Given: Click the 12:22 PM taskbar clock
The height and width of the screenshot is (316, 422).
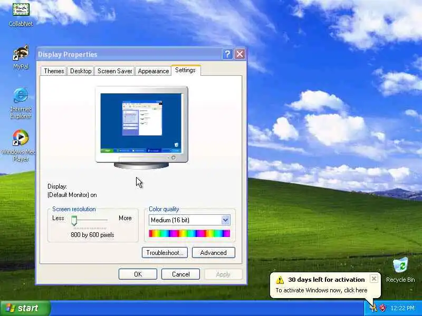Looking at the screenshot, I should 402,308.
